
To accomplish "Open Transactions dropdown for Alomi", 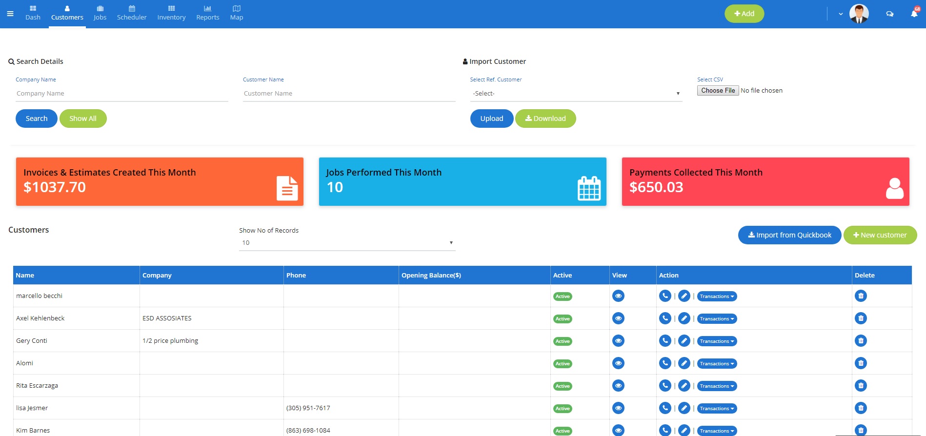I will click(x=717, y=364).
